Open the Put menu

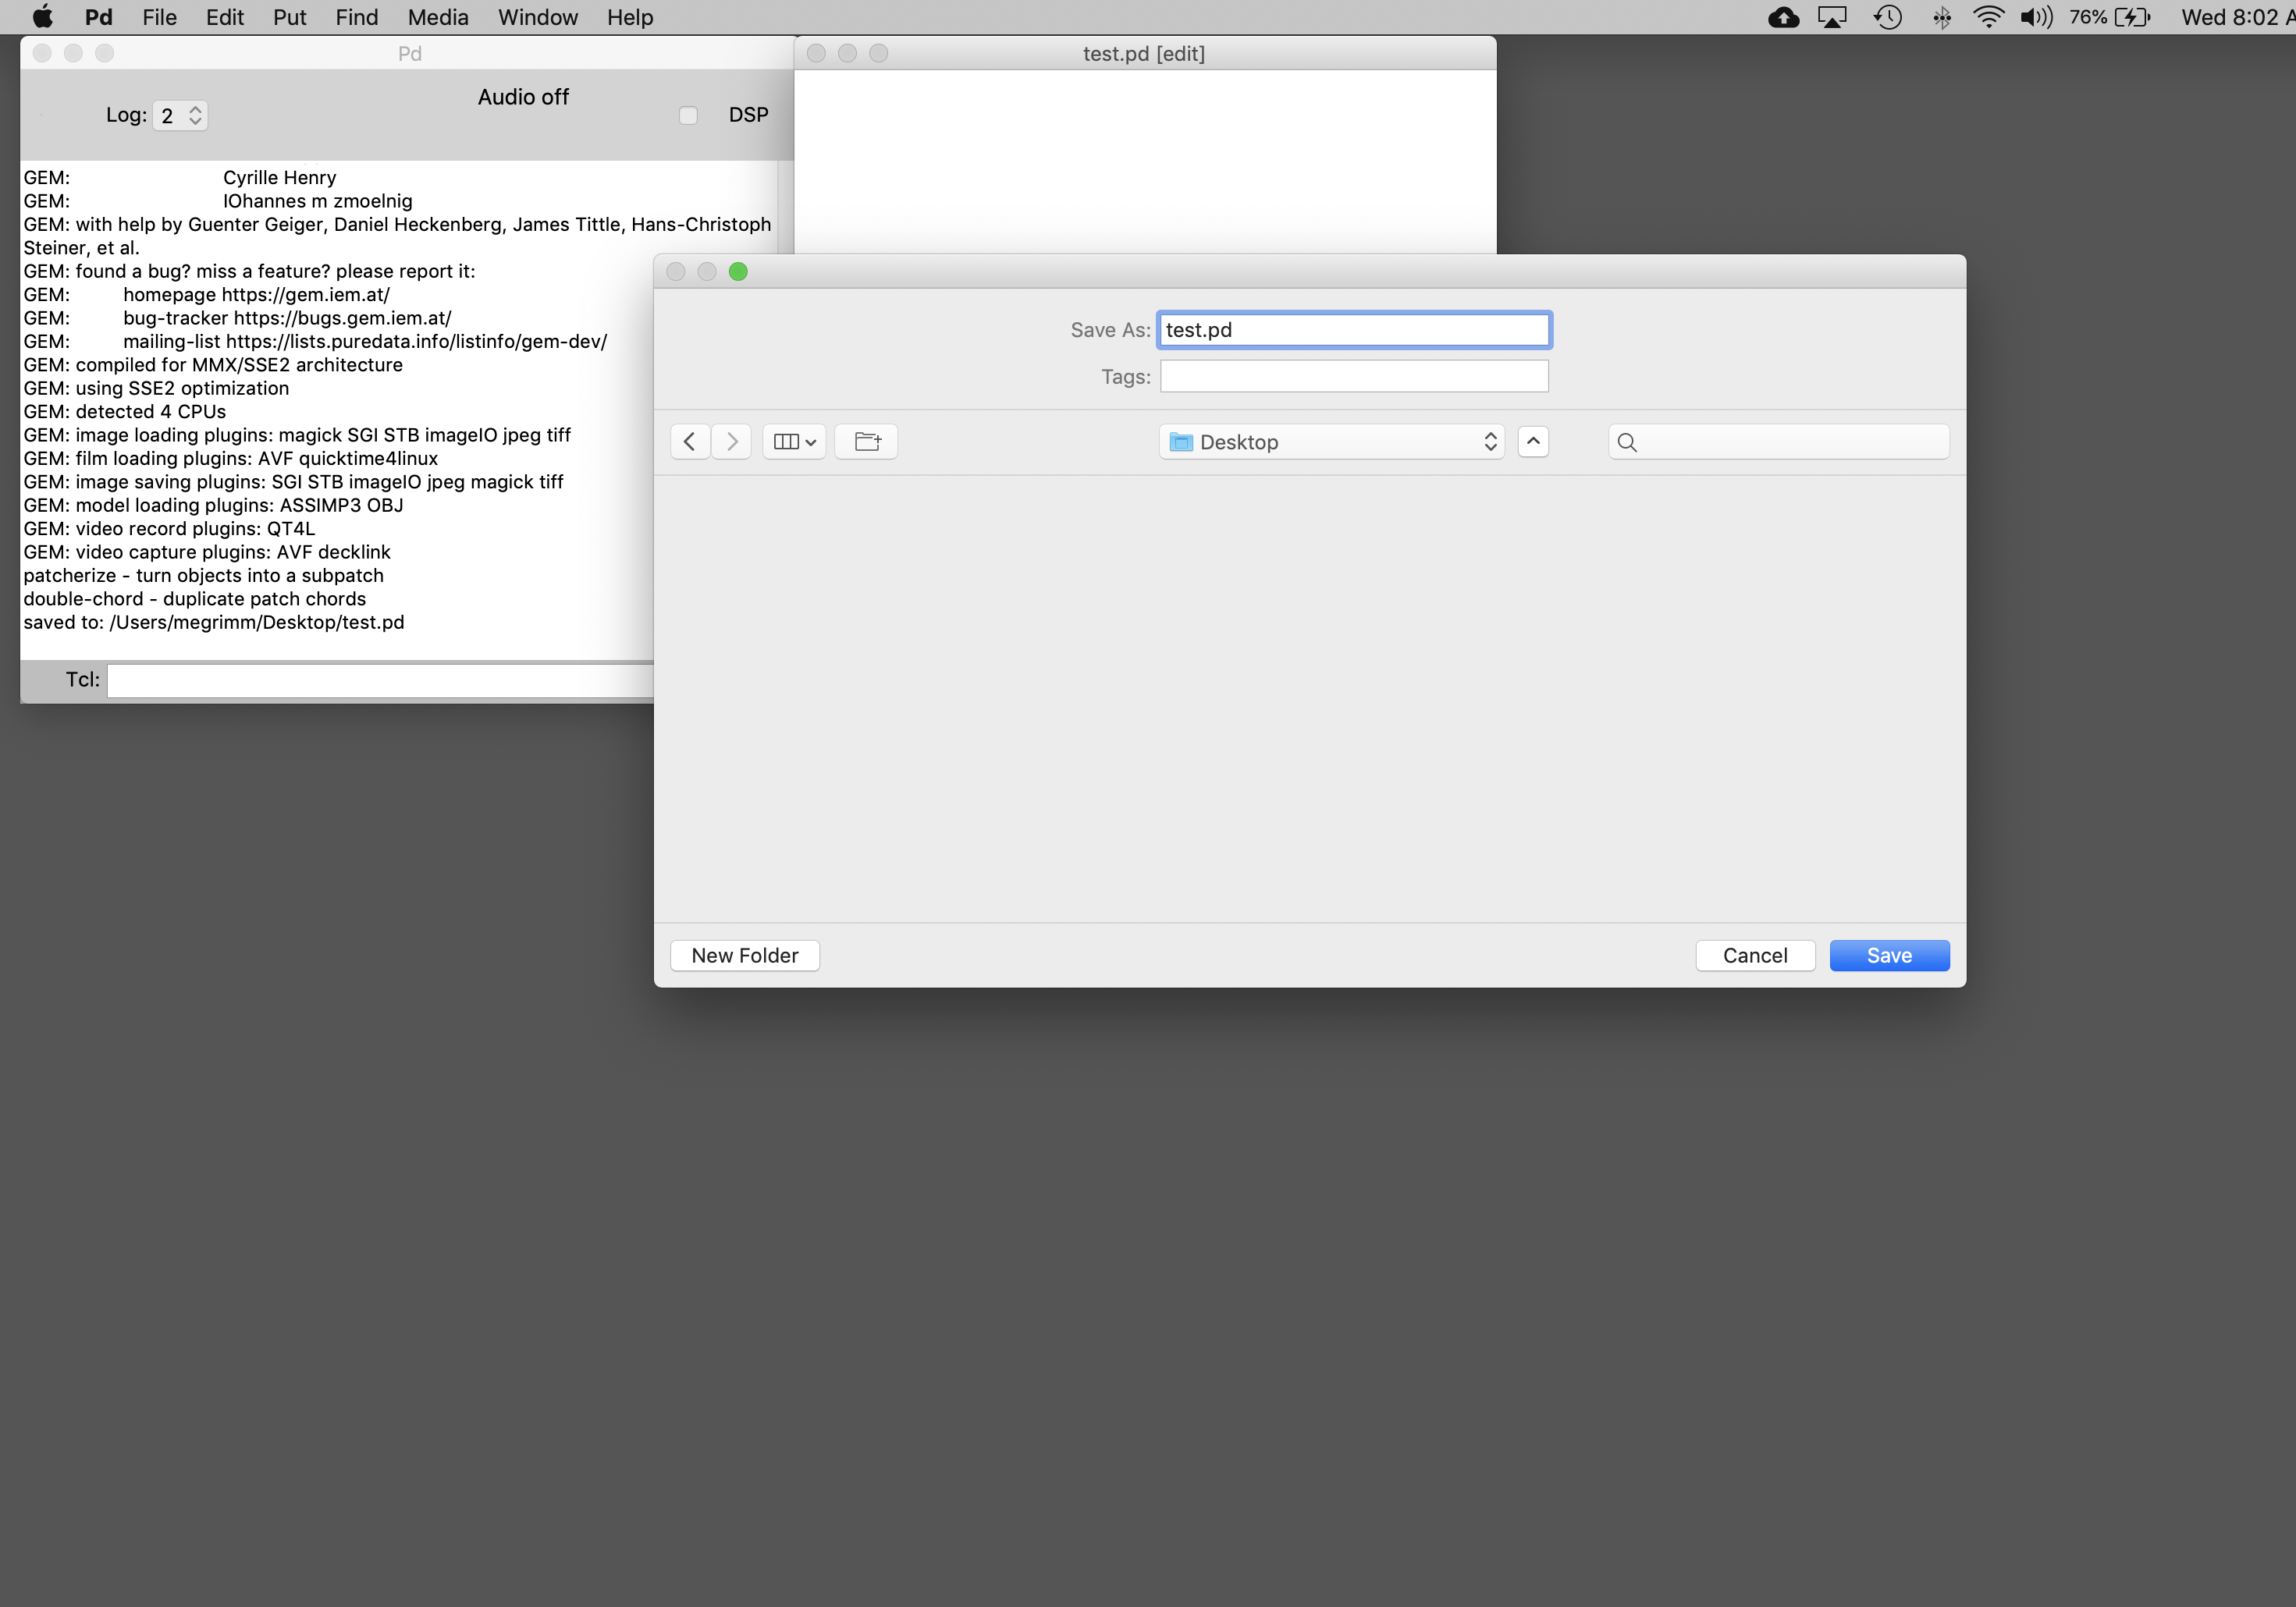coord(288,17)
